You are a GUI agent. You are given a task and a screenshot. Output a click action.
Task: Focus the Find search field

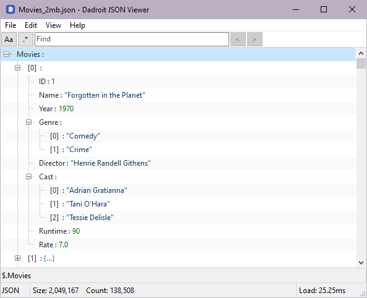(132, 40)
